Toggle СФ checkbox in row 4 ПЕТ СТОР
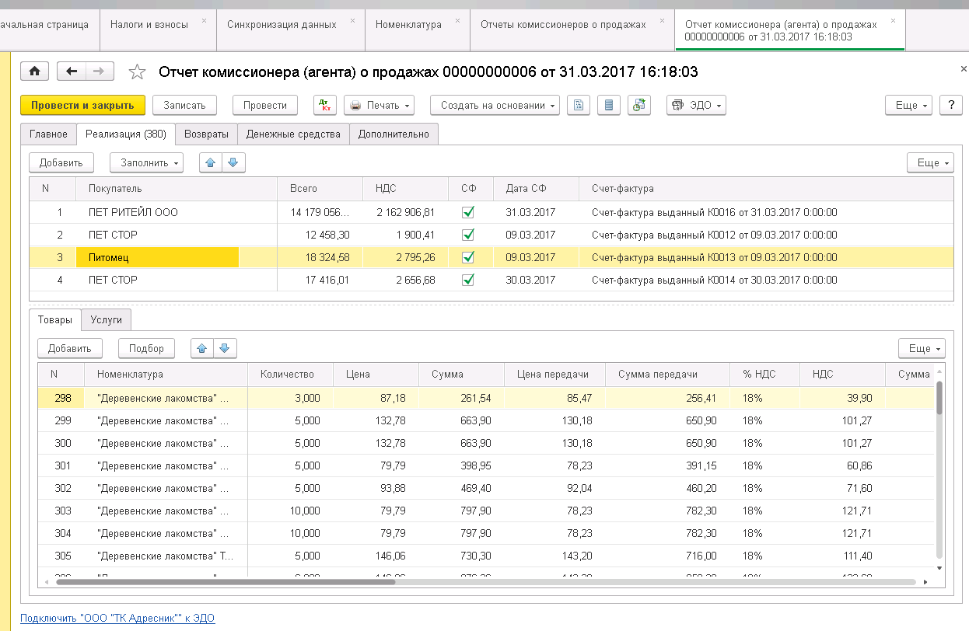 click(468, 280)
